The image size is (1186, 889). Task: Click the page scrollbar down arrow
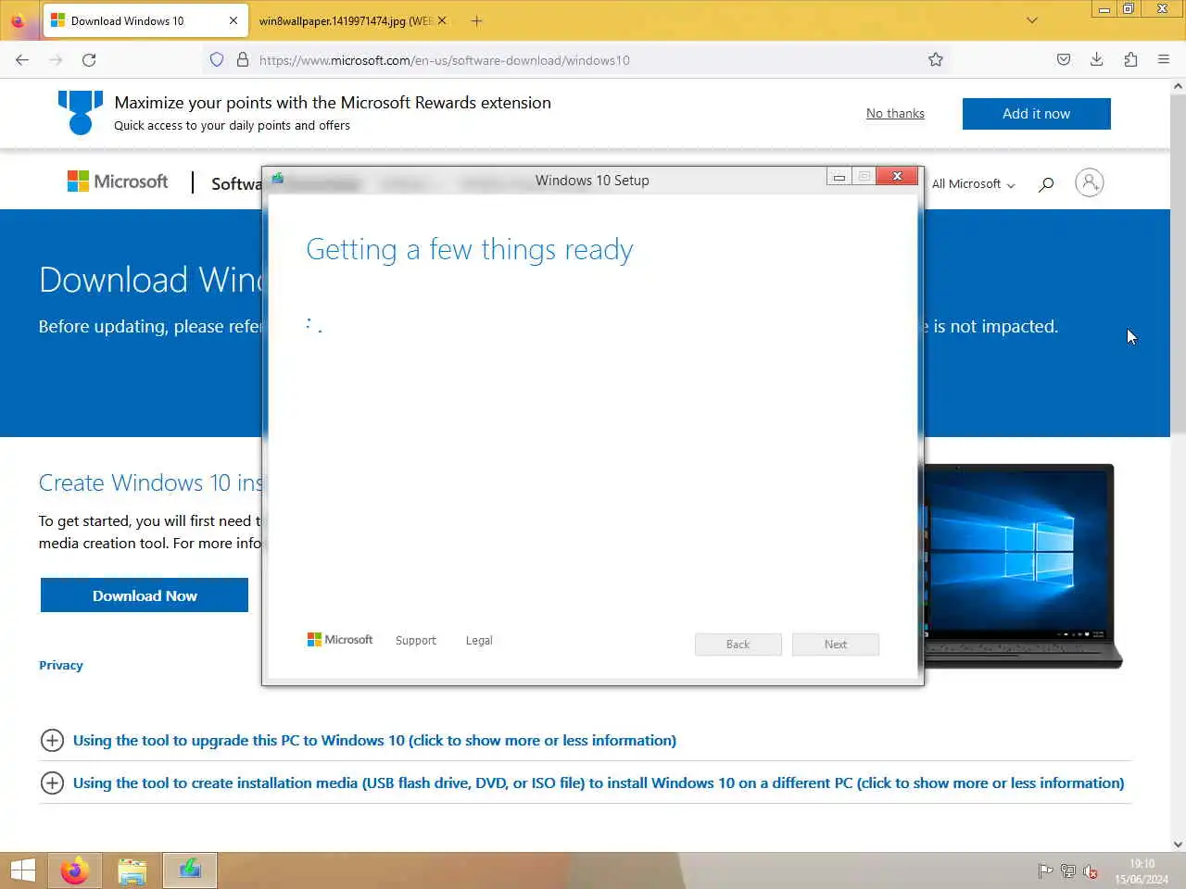coord(1178,844)
